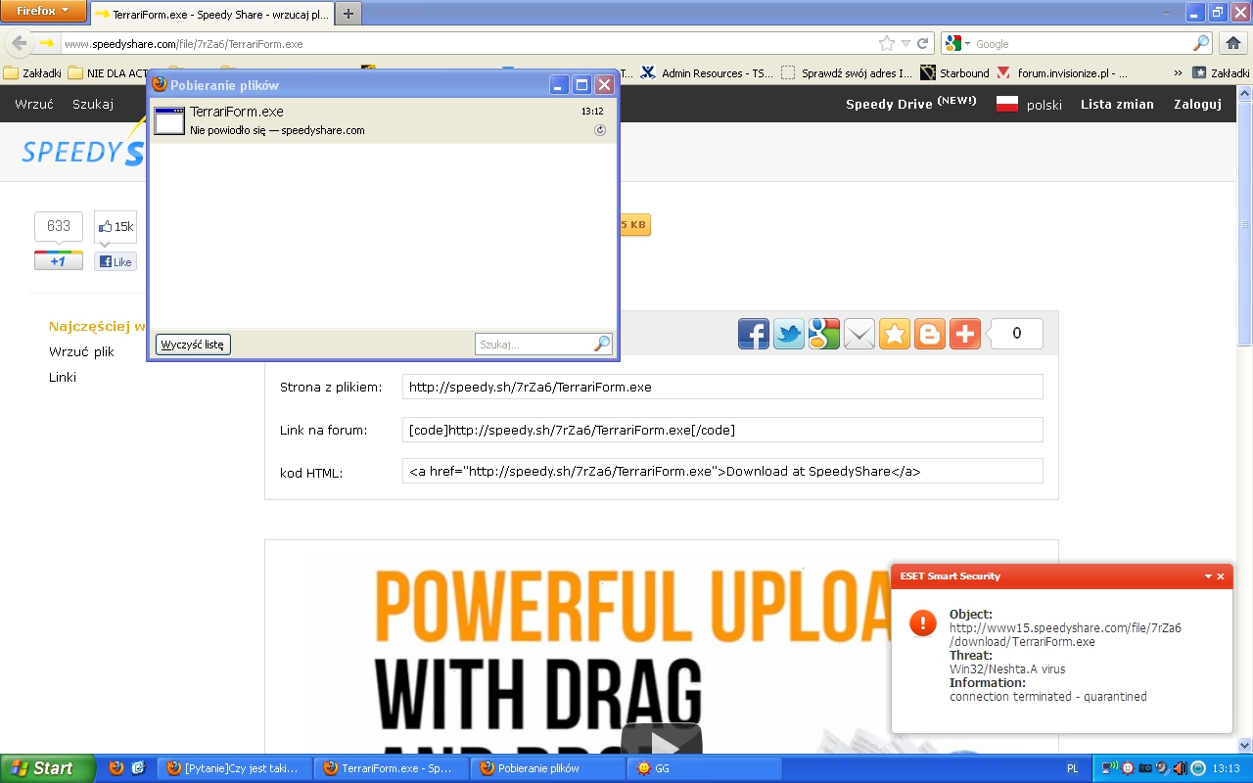The width and height of the screenshot is (1253, 783).
Task: Click the Firefox quick launch icon in taskbar
Action: (116, 768)
